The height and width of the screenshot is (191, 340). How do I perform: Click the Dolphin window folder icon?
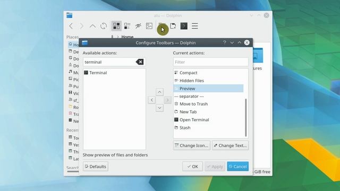70,15
